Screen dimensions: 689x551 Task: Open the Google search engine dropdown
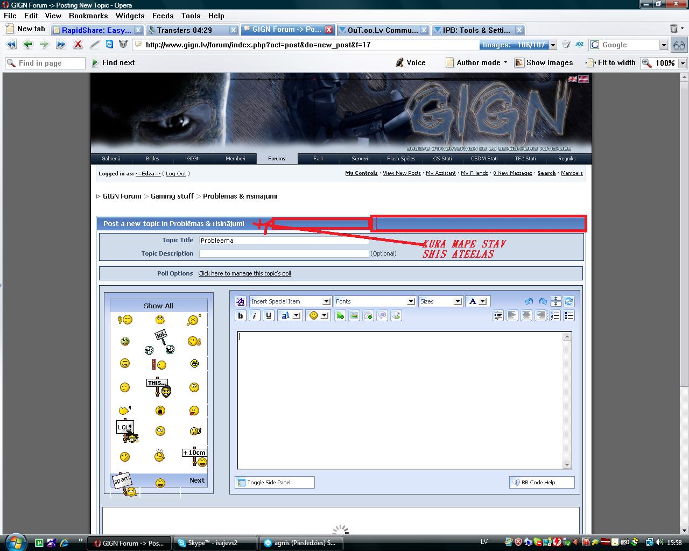click(x=664, y=45)
